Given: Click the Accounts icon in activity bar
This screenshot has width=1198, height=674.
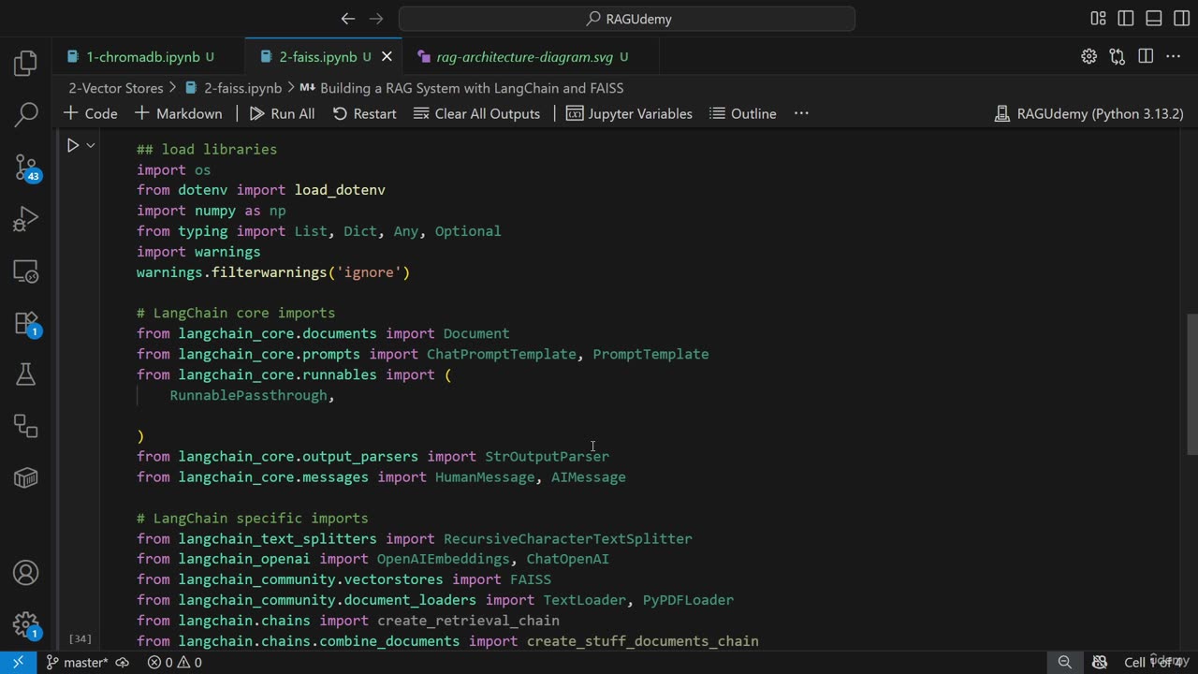Looking at the screenshot, I should pyautogui.click(x=26, y=573).
